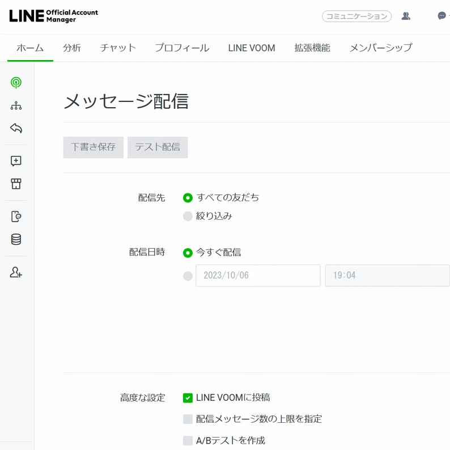Viewport: 450px width, 450px height.
Task: Switch to the 分析 tab
Action: point(72,48)
